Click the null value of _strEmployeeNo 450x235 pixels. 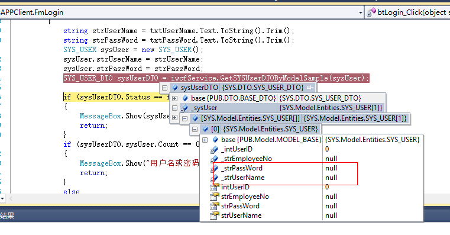331,159
